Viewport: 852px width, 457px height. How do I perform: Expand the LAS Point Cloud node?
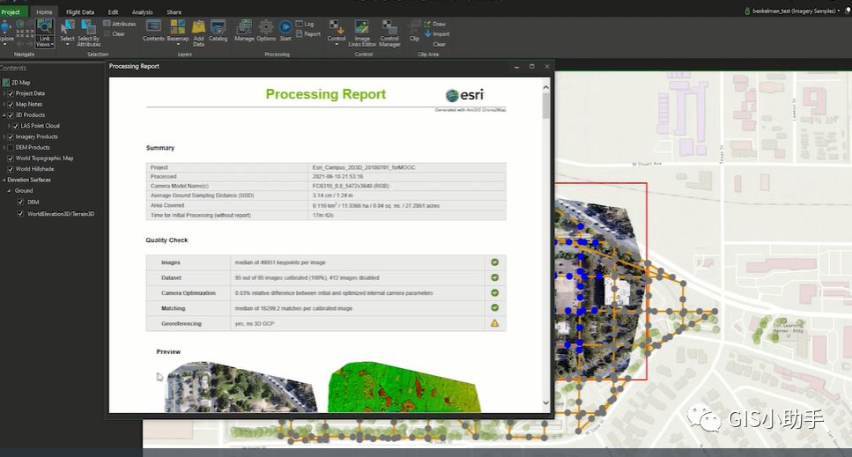(x=9, y=126)
